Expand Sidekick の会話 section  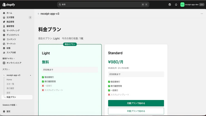(x=10, y=105)
